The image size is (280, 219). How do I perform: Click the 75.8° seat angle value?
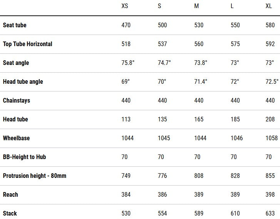127,63
